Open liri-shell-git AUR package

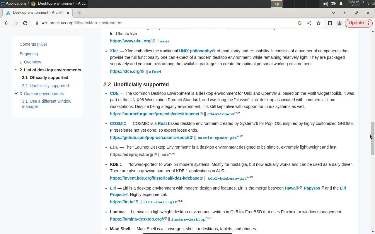[160, 202]
